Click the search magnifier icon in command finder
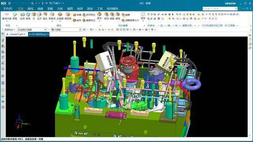253x142 pixels. pyautogui.click(x=236, y=9)
